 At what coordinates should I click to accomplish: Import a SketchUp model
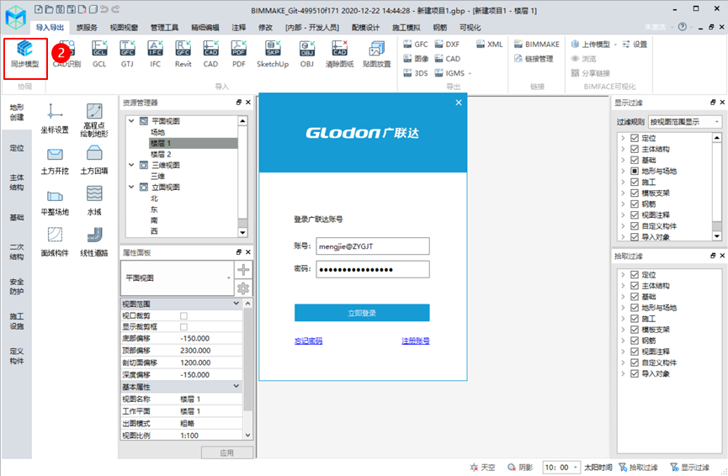pos(273,55)
